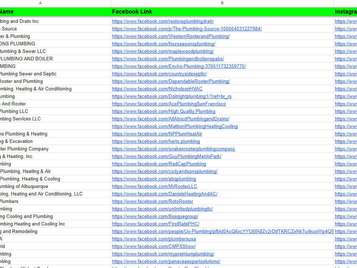
Task: Select cell 'g and Remodeling'
Action: (x=55, y=232)
